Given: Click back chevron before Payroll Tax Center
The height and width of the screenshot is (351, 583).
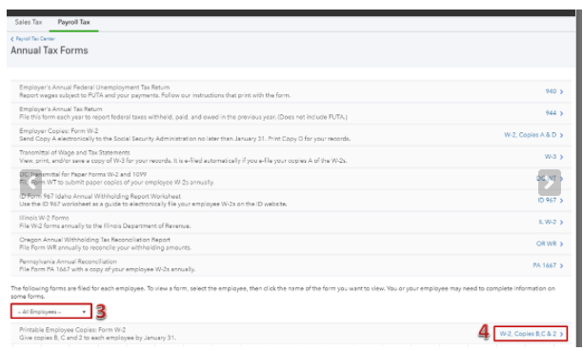Looking at the screenshot, I should click(x=12, y=39).
